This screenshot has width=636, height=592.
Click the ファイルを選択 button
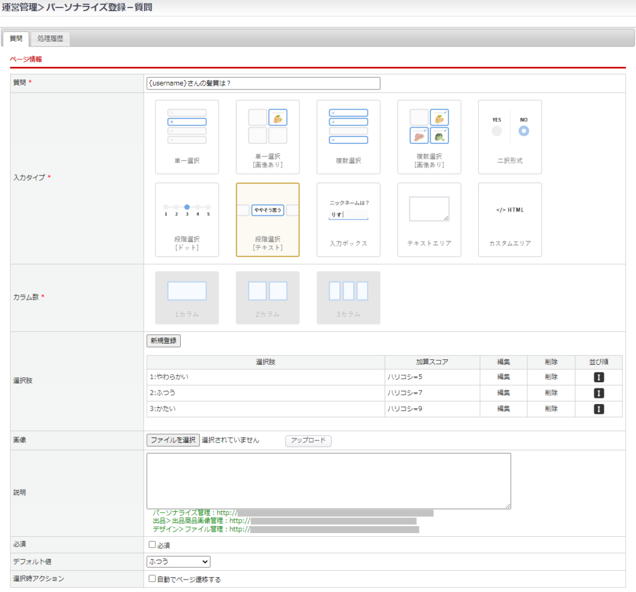pos(173,440)
